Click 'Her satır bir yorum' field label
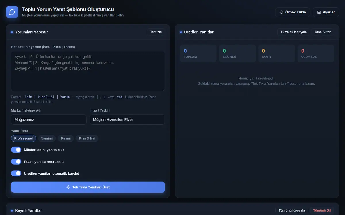Image resolution: width=345 pixels, height=215 pixels. (43, 47)
